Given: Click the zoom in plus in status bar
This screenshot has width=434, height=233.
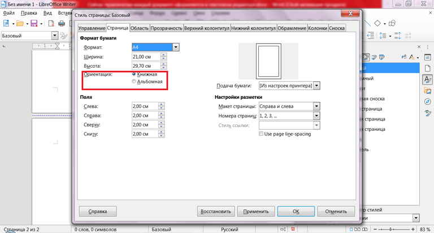Looking at the screenshot, I should [x=413, y=229].
